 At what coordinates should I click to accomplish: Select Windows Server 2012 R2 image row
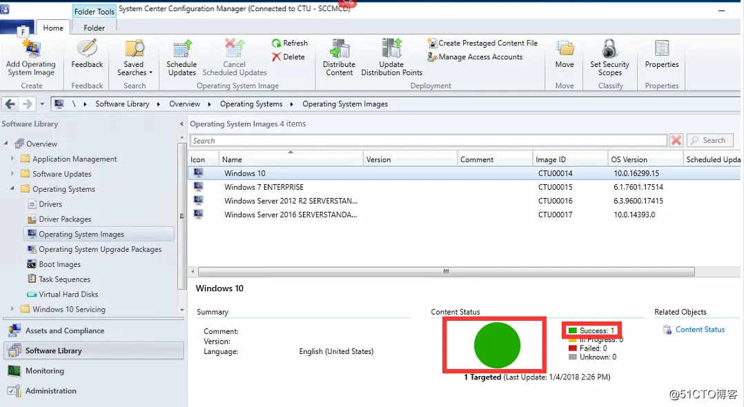click(464, 201)
